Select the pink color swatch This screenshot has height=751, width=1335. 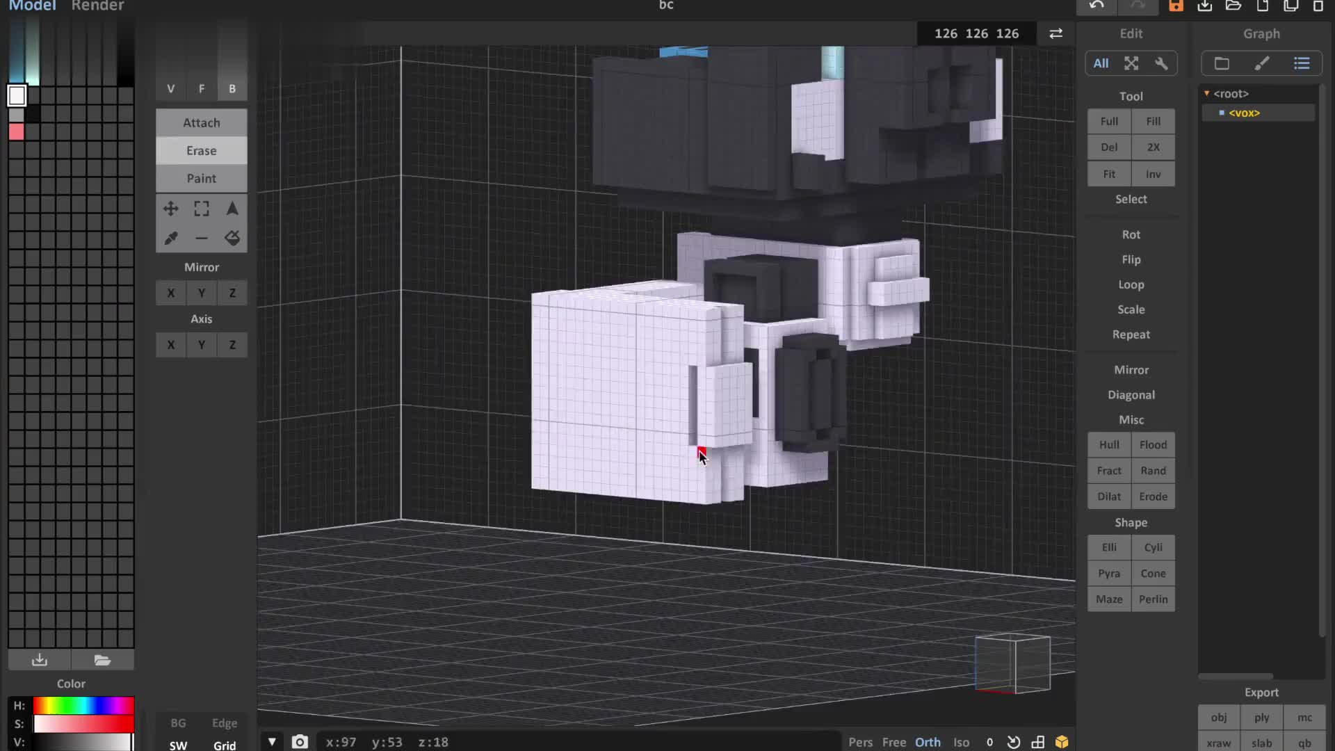(x=17, y=131)
